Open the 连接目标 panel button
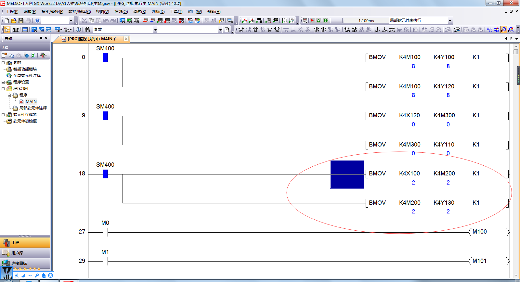The width and height of the screenshot is (520, 282). [25, 263]
